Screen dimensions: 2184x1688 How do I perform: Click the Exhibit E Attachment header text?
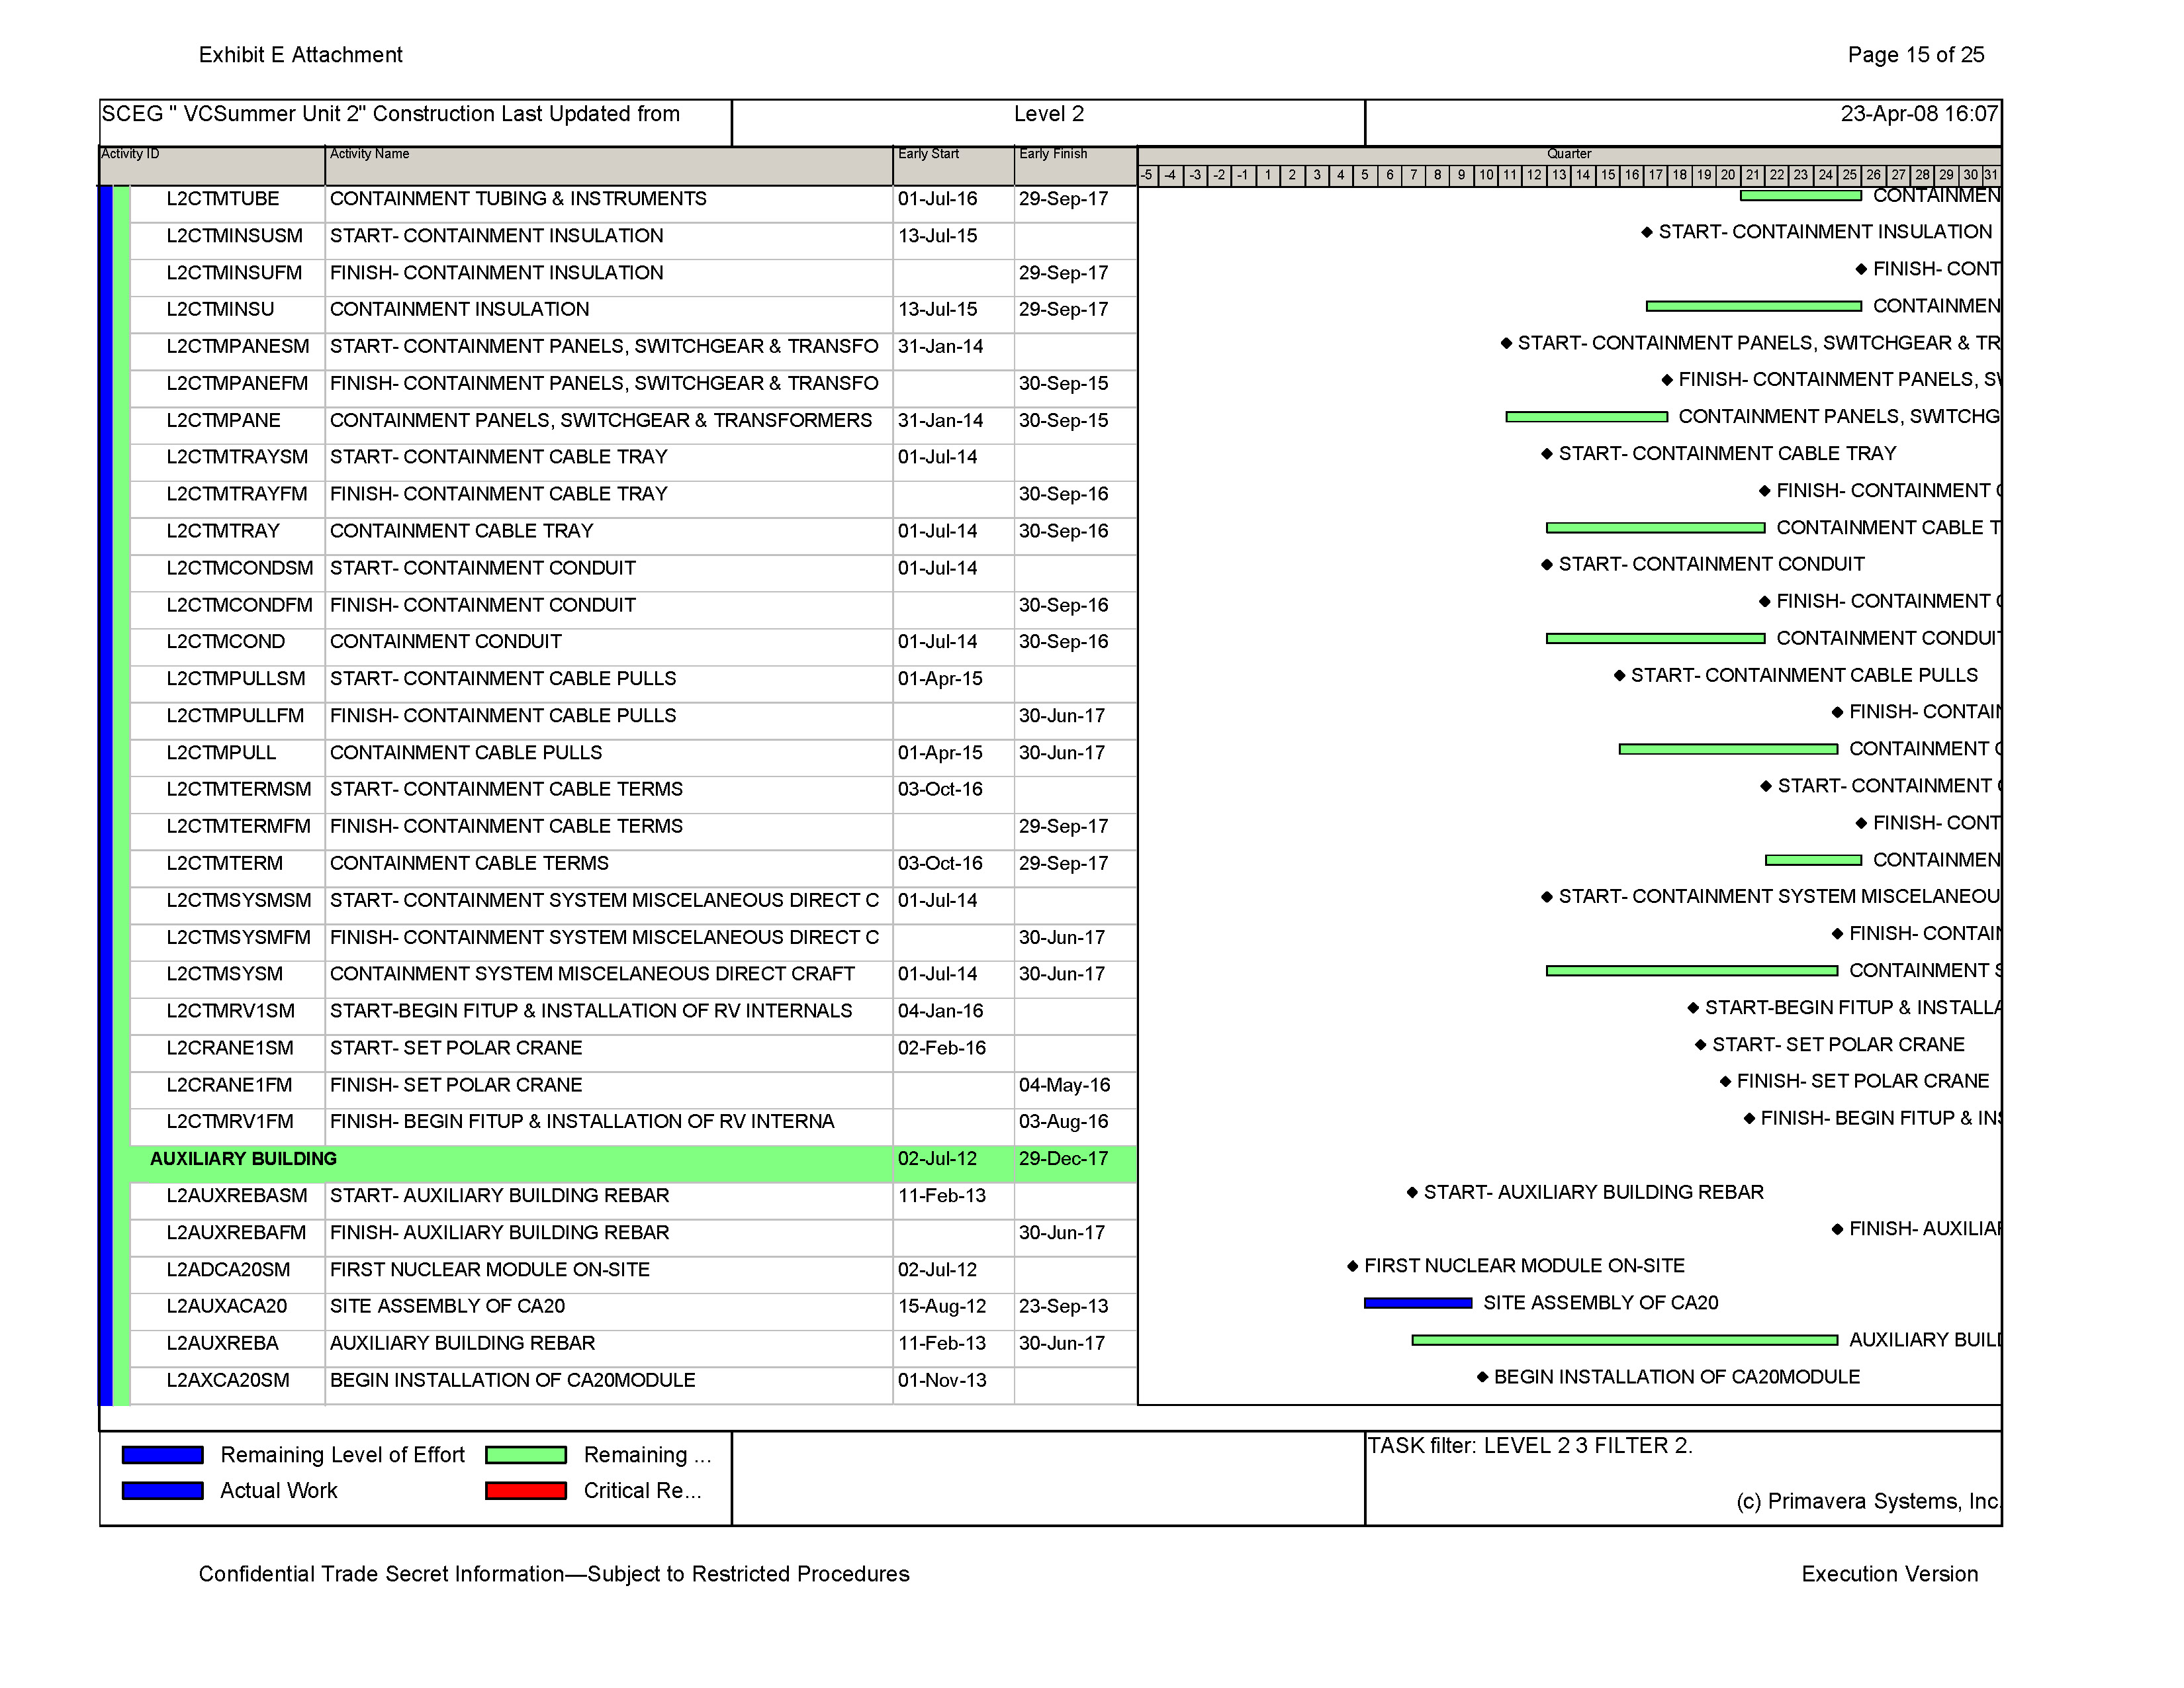click(x=301, y=55)
